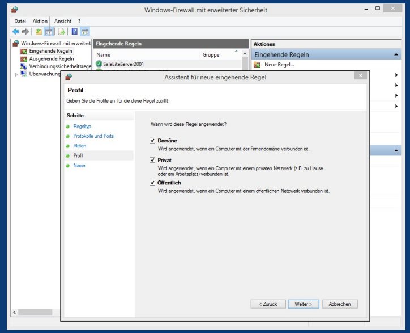Click the Weiter > button

point(303,304)
